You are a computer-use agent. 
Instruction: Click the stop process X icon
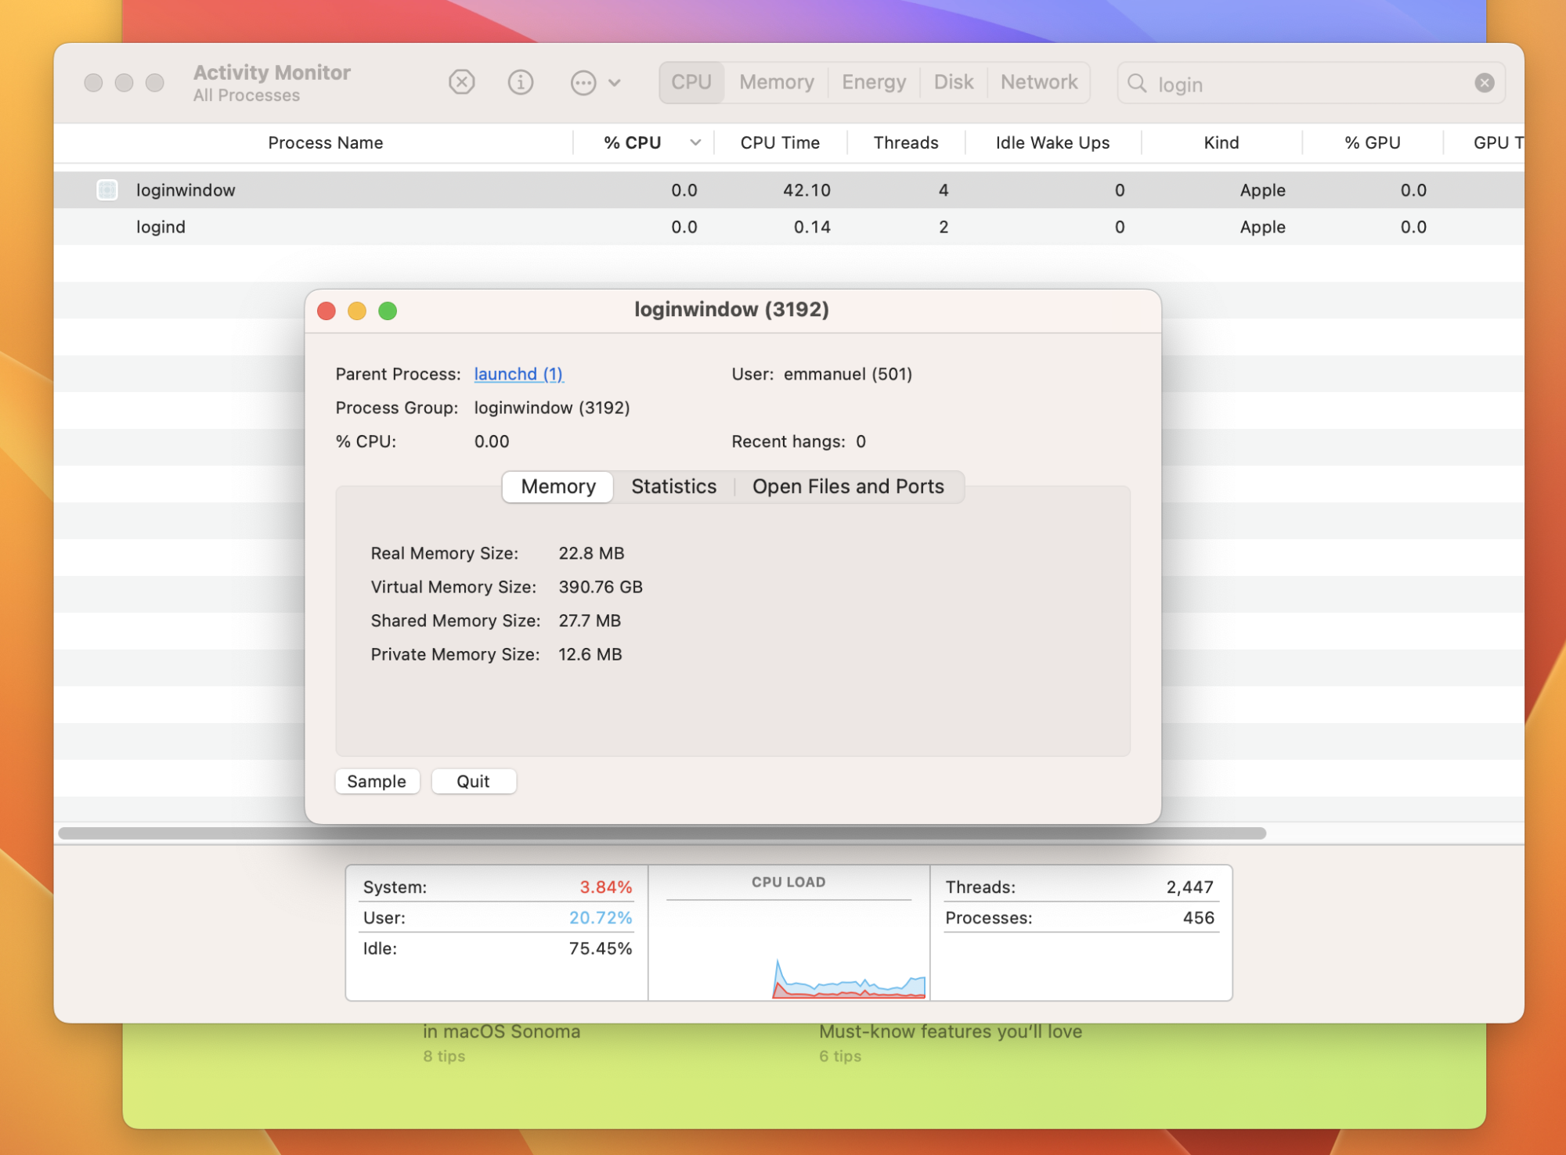(x=462, y=82)
